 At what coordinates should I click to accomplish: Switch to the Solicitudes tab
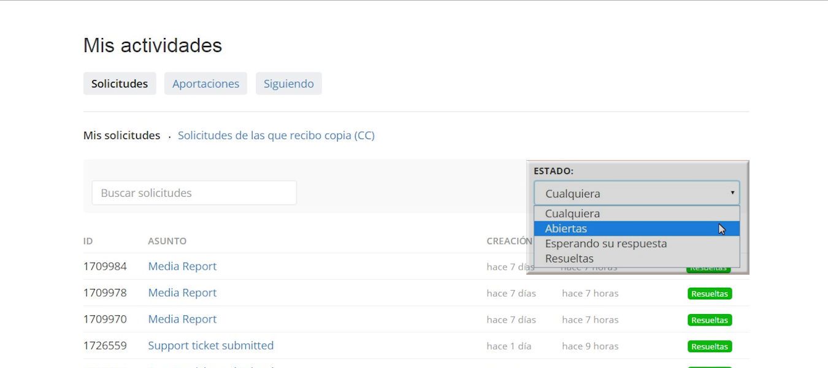[x=120, y=83]
